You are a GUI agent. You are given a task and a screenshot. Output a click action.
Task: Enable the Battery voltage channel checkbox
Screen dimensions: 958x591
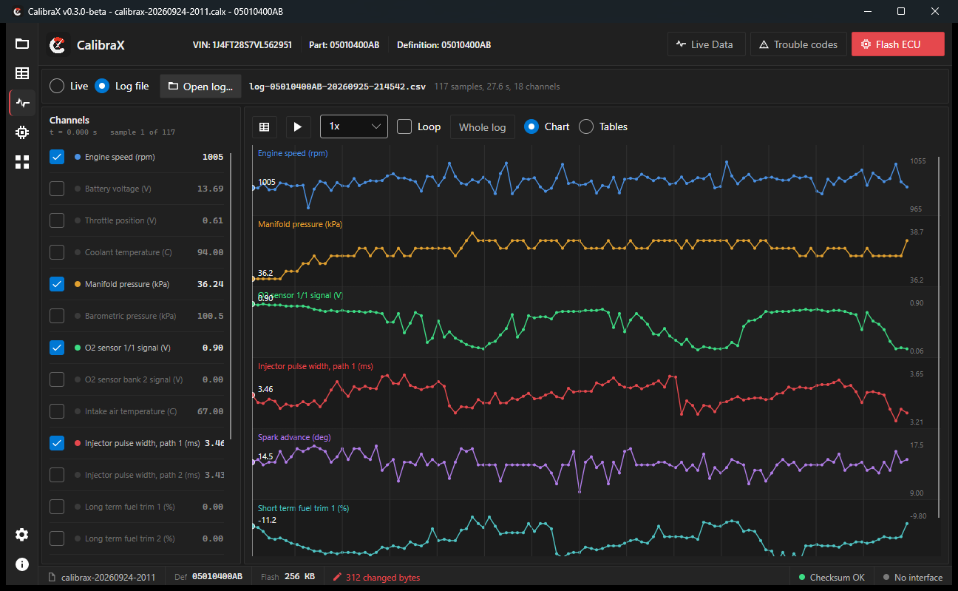point(57,189)
